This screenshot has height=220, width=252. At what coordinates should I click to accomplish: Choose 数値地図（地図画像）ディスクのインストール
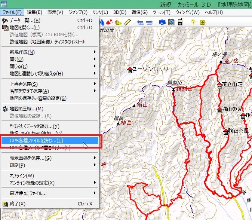[x=50, y=42]
